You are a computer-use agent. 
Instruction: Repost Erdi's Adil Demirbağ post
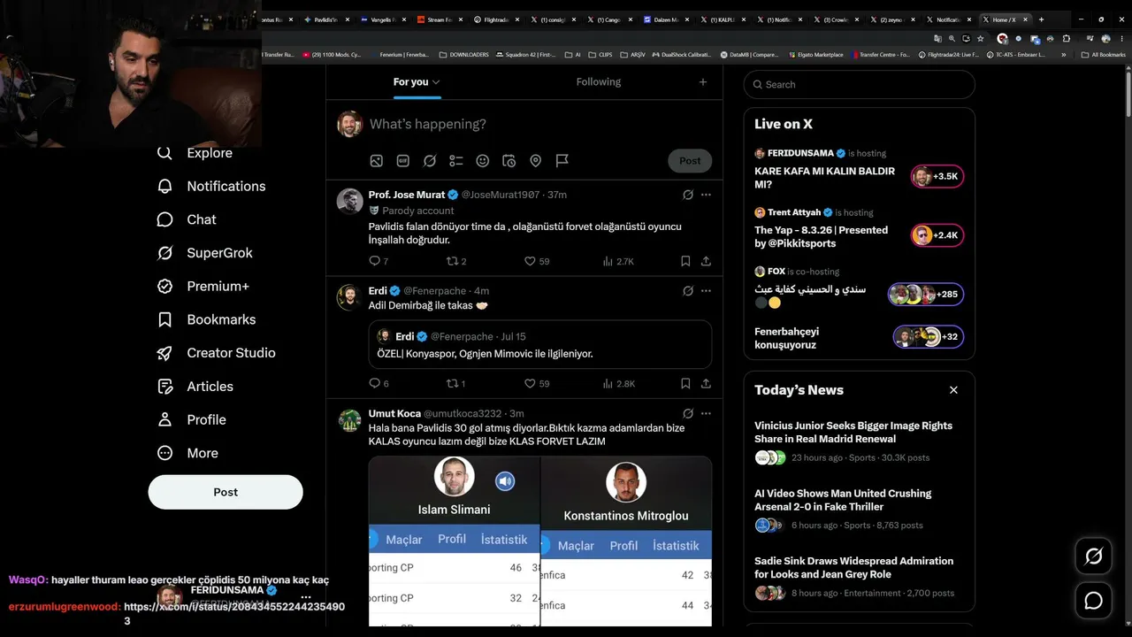(x=456, y=384)
